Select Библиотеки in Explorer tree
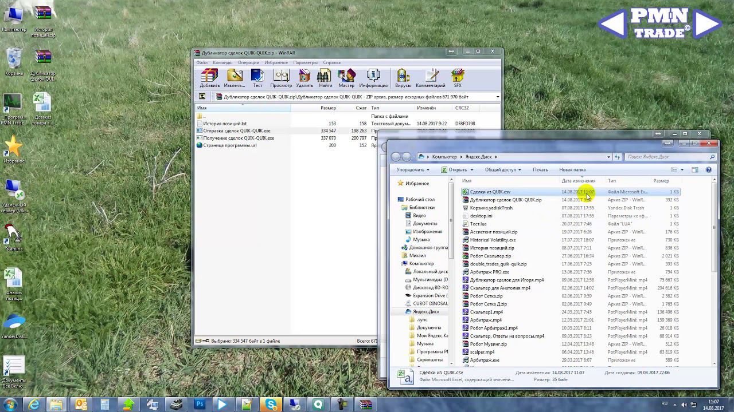 [x=421, y=208]
